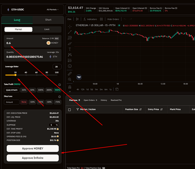Select 300% take profit preset

49,90
